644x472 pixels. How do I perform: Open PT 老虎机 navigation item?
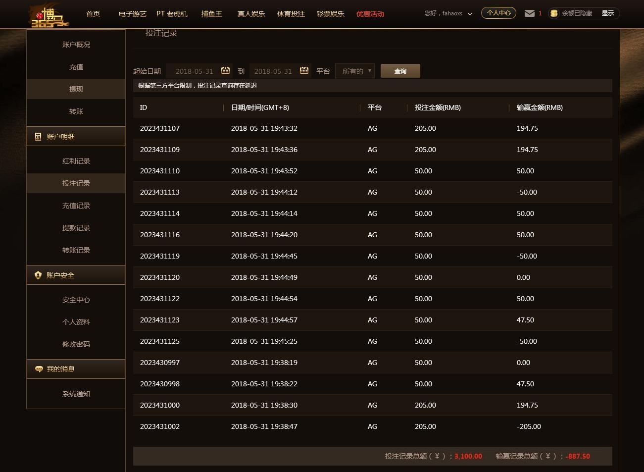(x=172, y=14)
